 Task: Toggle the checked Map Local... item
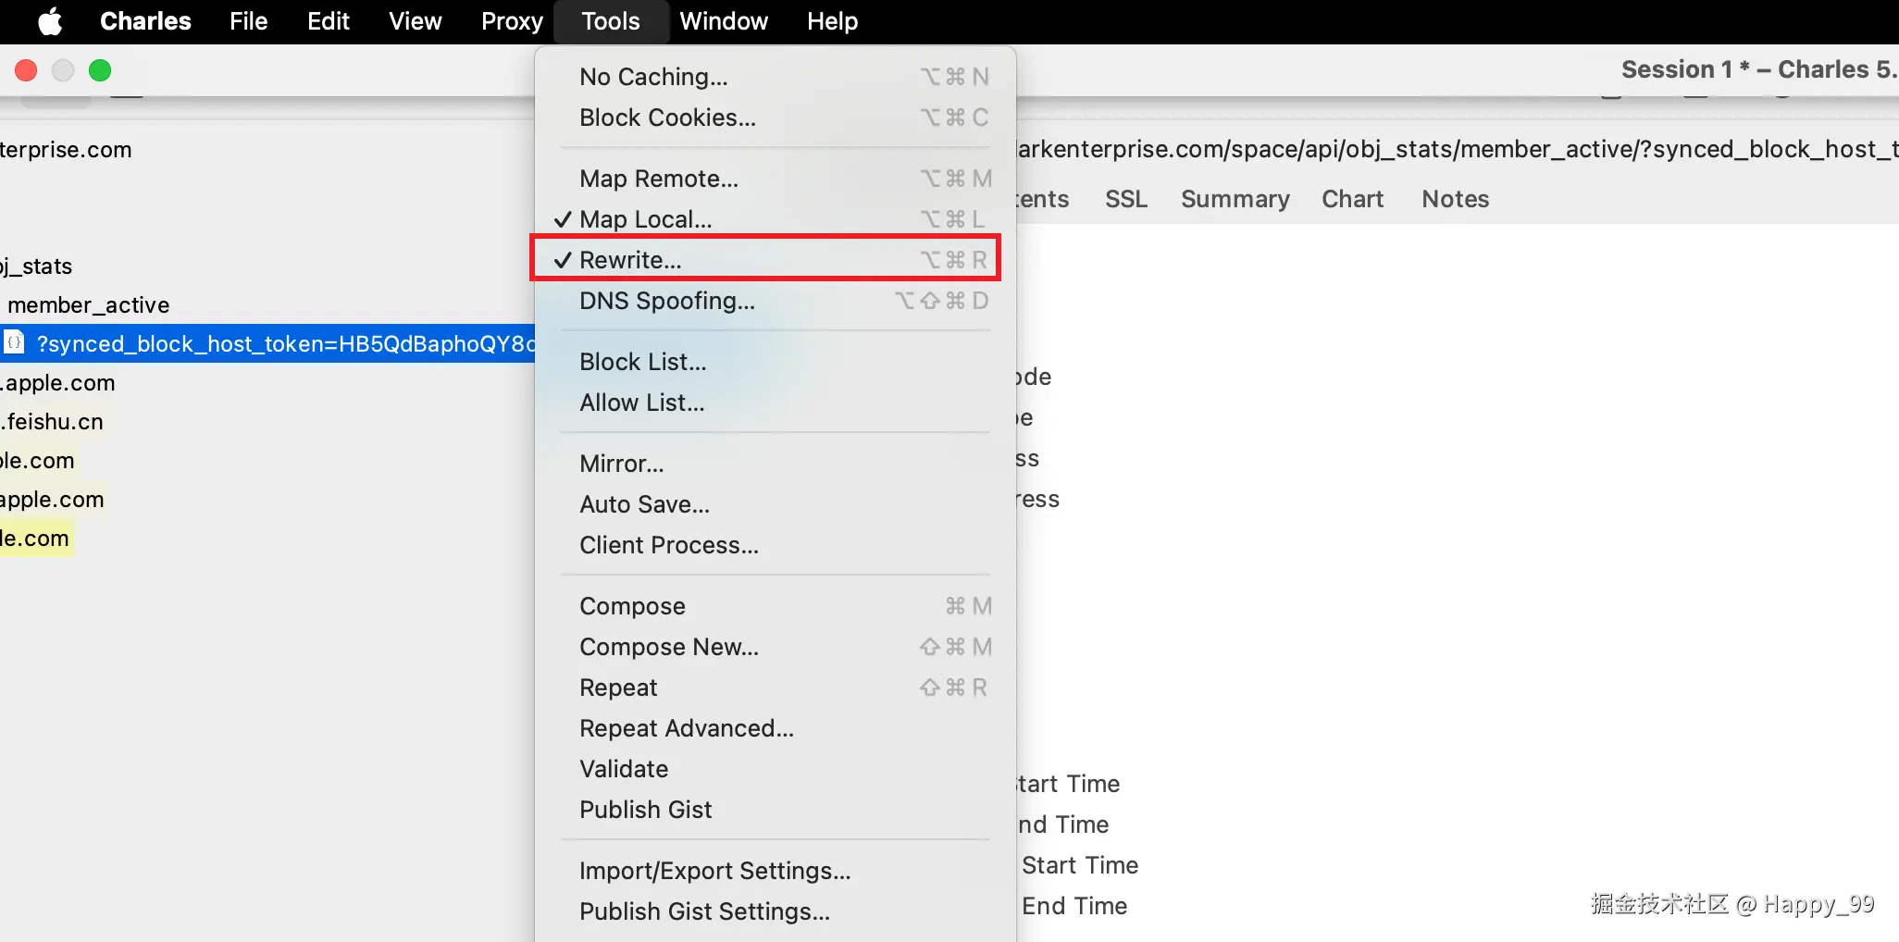(x=776, y=219)
